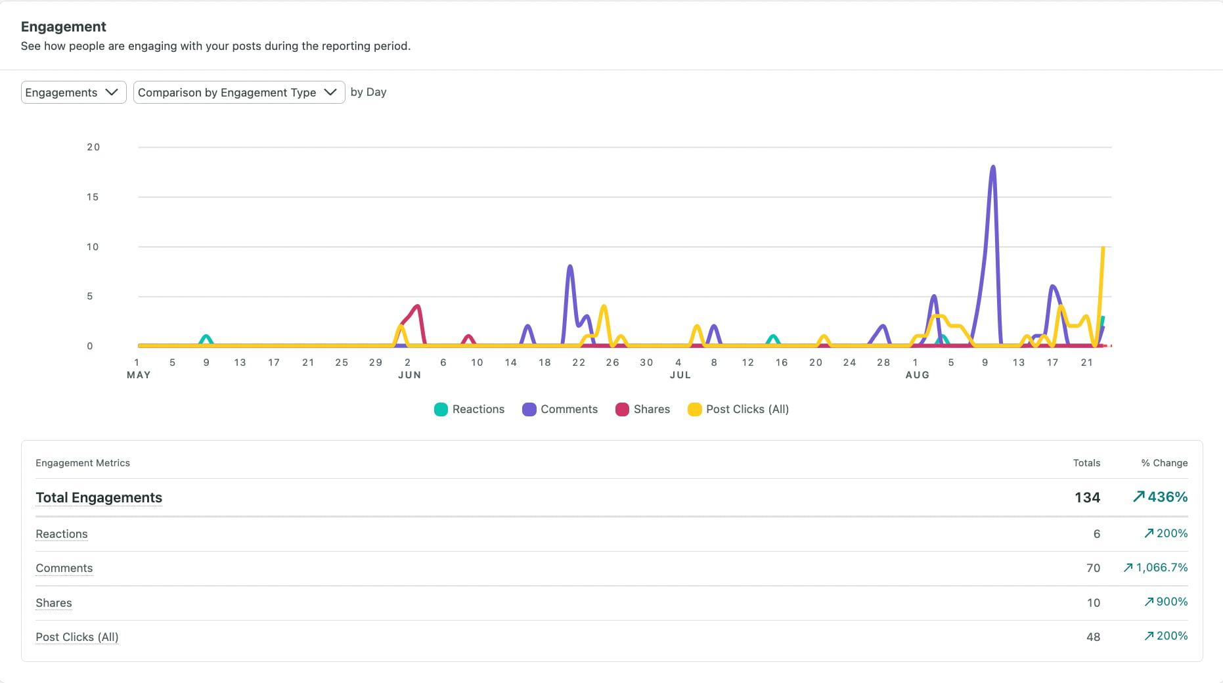
Task: Toggle Reactions series in chart legend
Action: [x=469, y=409]
